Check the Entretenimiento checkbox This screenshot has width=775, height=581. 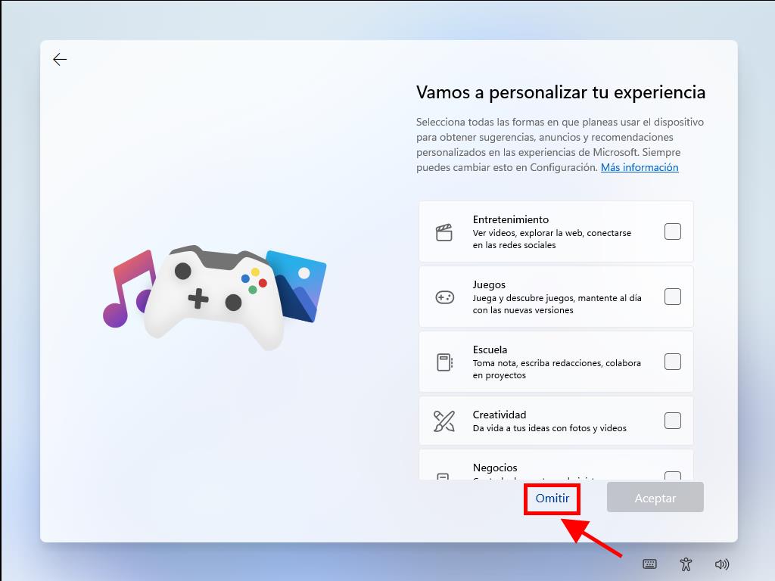click(672, 231)
